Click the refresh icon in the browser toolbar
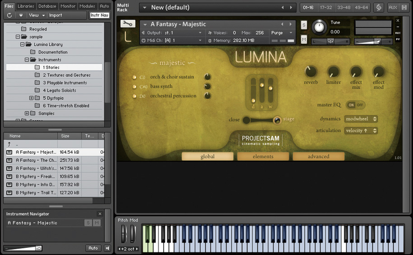The width and height of the screenshot is (413, 255). [x=9, y=15]
